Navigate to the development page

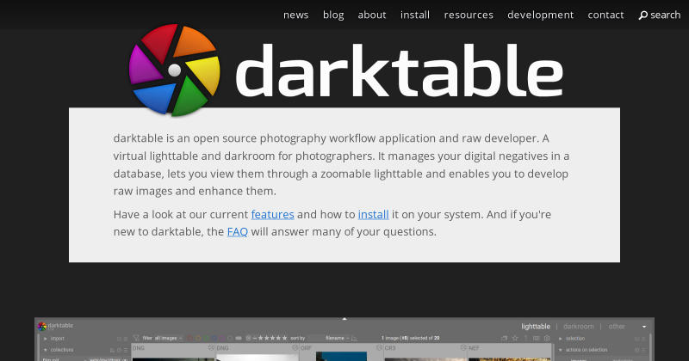(541, 15)
